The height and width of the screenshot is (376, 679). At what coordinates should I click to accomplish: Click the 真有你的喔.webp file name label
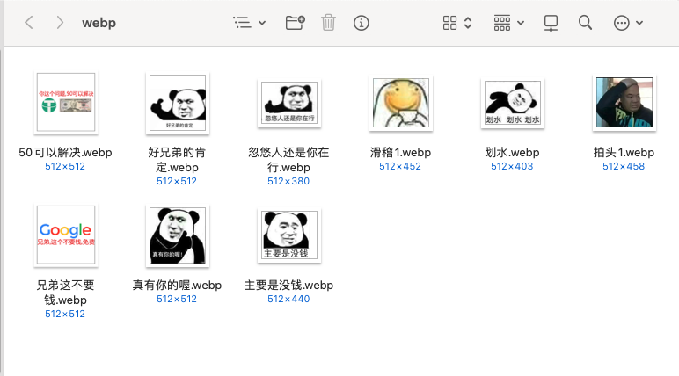(177, 285)
